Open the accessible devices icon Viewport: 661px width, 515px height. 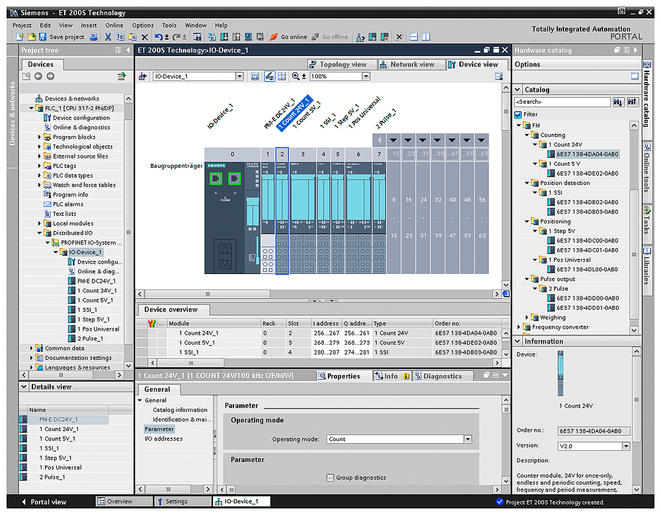(x=360, y=38)
